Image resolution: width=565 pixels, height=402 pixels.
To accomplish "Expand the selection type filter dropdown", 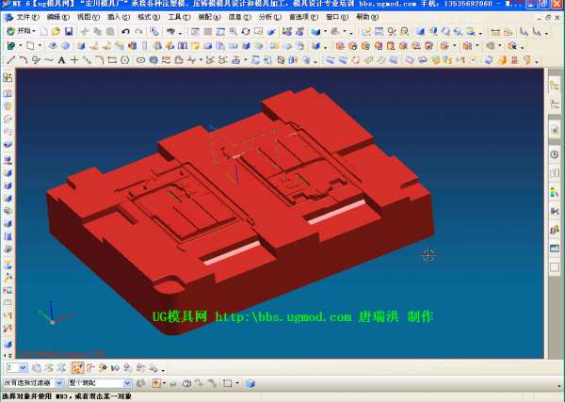I will pyautogui.click(x=60, y=384).
